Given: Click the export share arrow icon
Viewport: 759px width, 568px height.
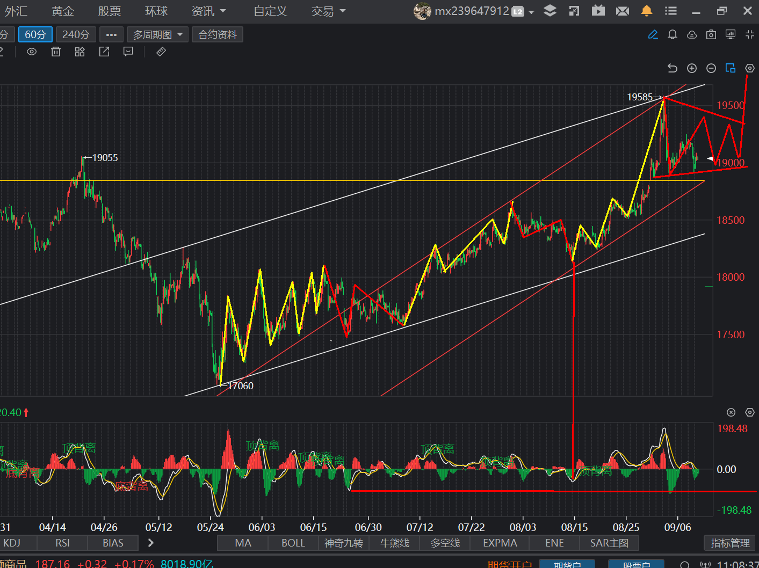Looking at the screenshot, I should pyautogui.click(x=104, y=52).
